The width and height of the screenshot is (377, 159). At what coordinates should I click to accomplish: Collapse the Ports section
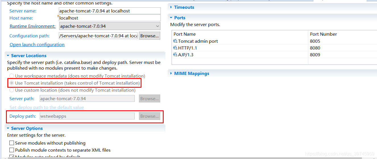pyautogui.click(x=171, y=18)
